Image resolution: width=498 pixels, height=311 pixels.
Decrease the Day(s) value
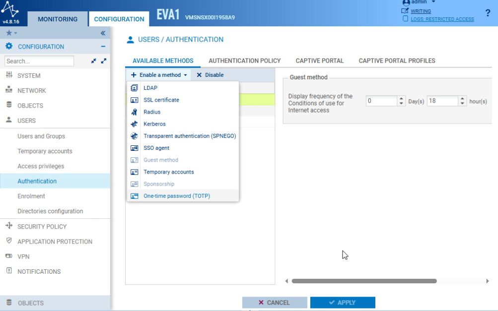point(402,104)
